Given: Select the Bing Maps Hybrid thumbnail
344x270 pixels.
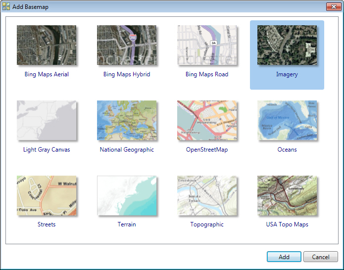Looking at the screenshot, I should [x=127, y=45].
